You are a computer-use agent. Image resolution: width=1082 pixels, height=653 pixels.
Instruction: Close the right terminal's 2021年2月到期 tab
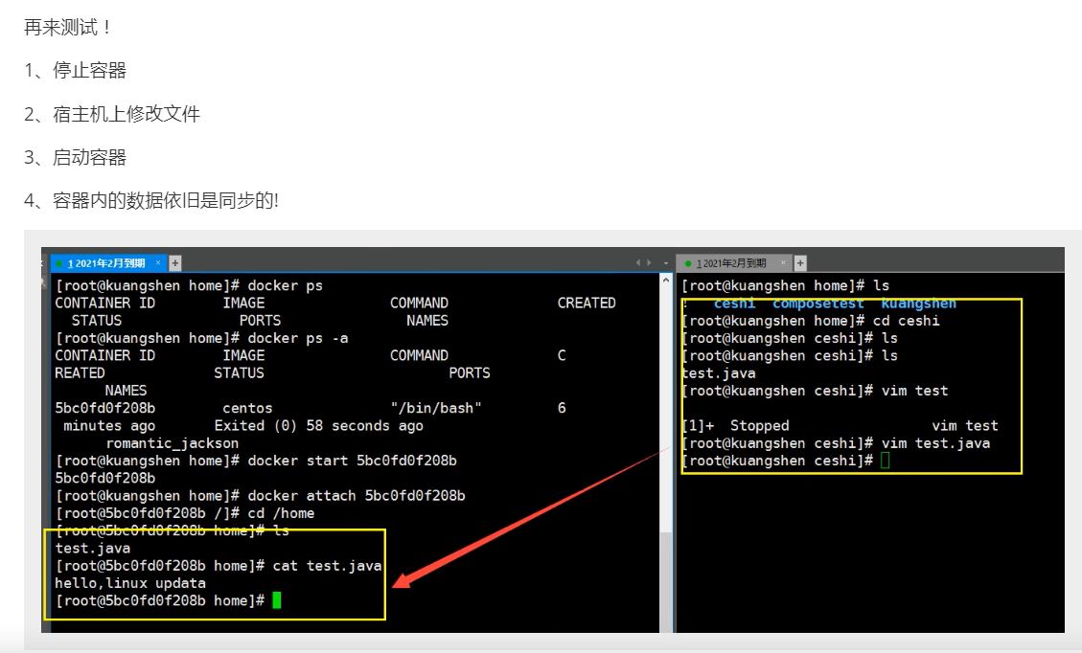click(783, 262)
